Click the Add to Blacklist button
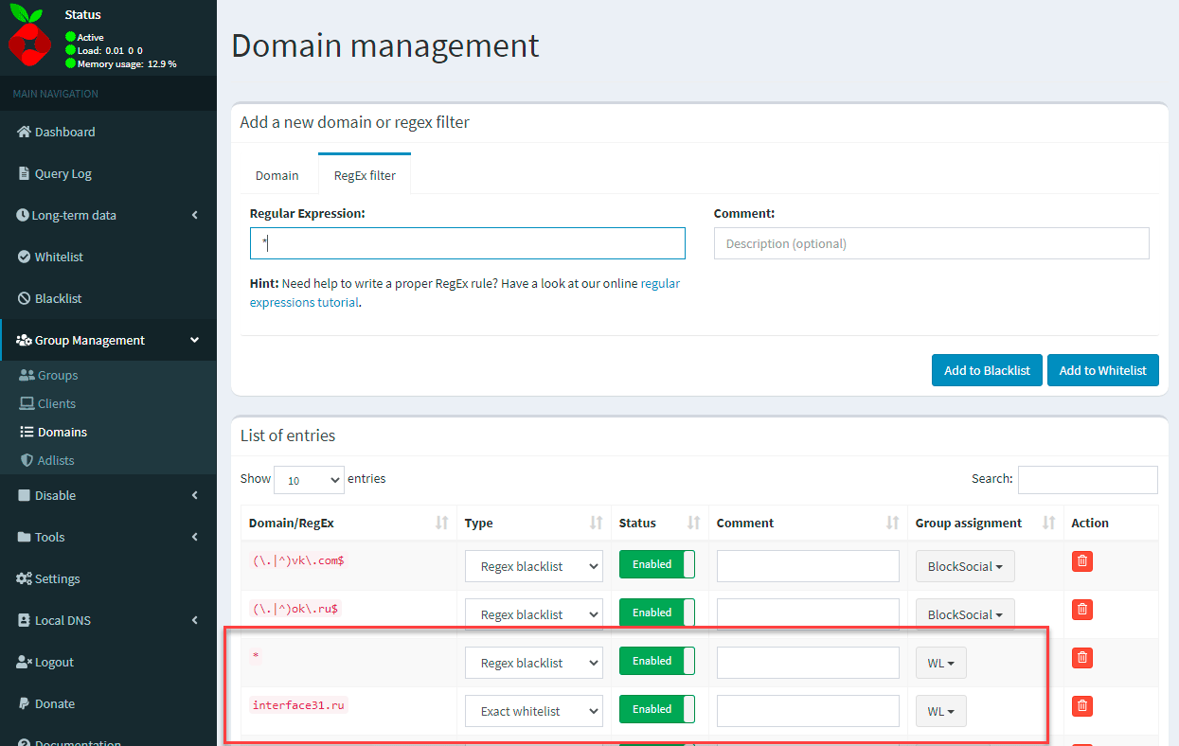Viewport: 1179px width, 746px height. coord(986,370)
